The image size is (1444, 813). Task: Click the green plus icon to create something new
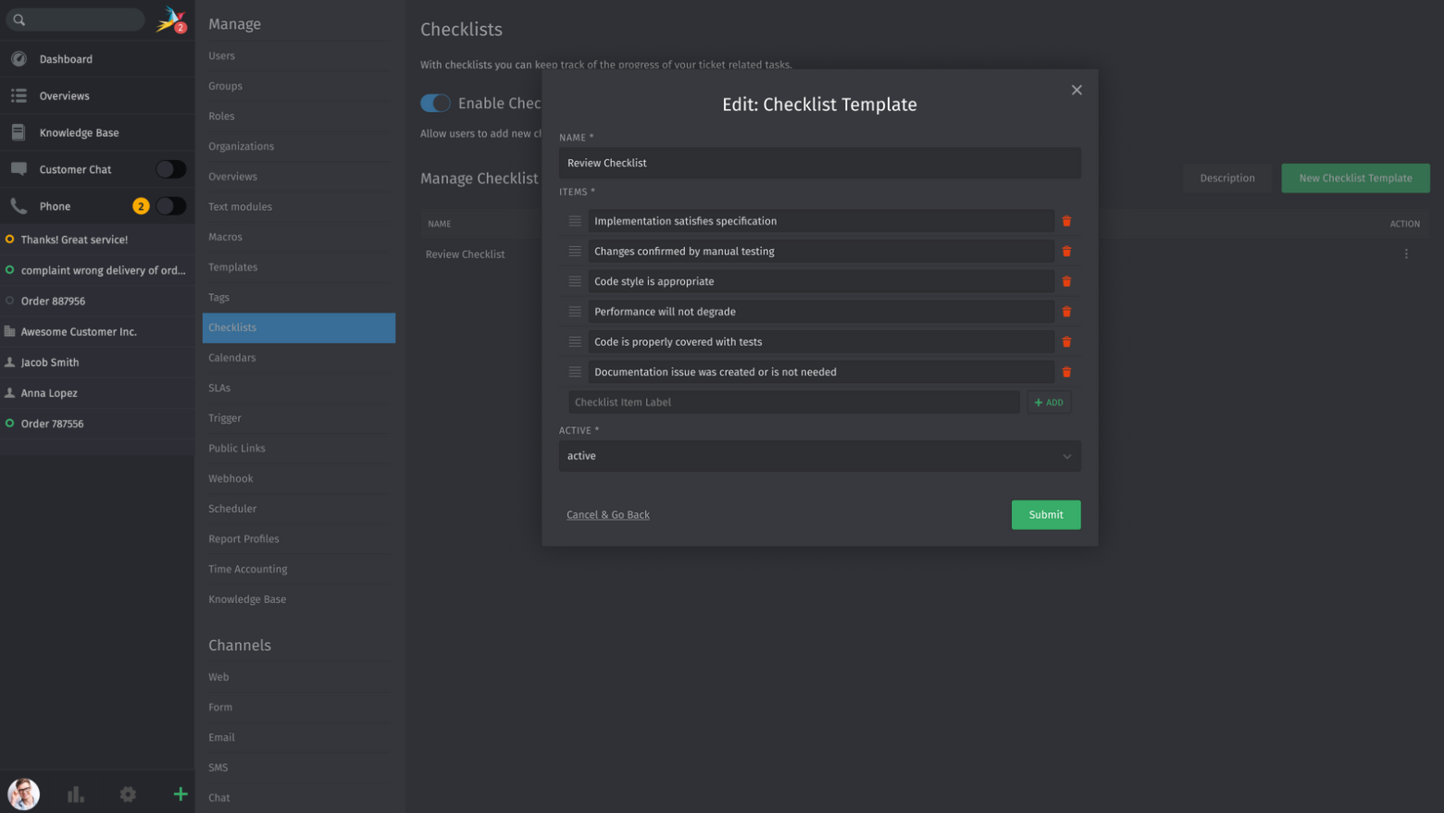click(x=180, y=794)
